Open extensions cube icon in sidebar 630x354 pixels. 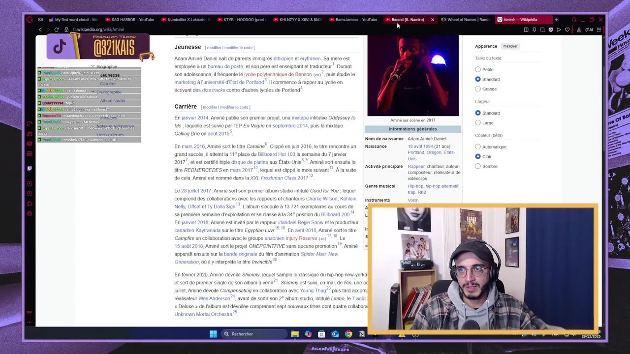30,204
